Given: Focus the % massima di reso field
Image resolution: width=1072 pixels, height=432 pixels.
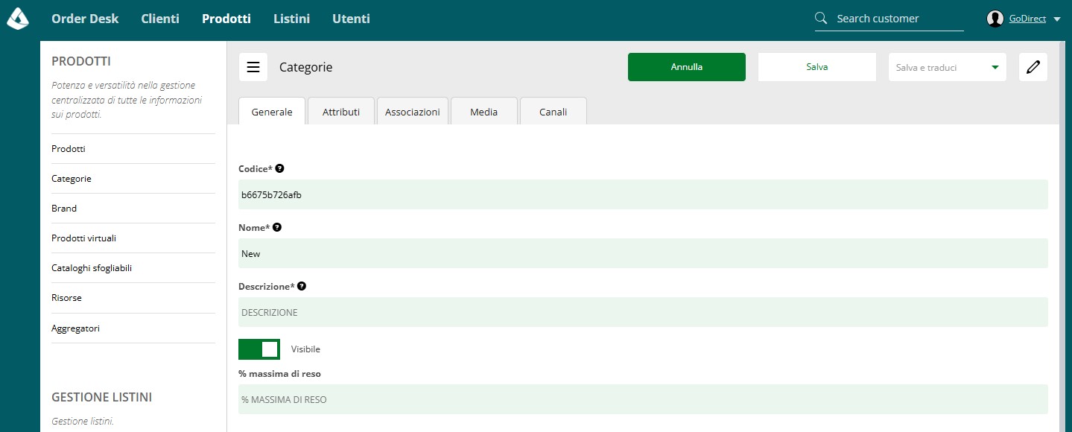Looking at the screenshot, I should click(643, 399).
